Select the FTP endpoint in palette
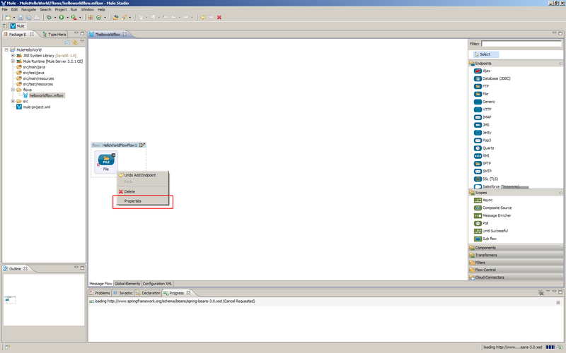The height and width of the screenshot is (353, 566). [482, 86]
